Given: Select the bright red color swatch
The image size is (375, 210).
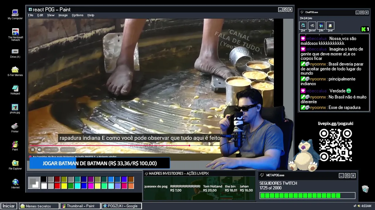Looking at the screenshot, I should (x=57, y=186).
